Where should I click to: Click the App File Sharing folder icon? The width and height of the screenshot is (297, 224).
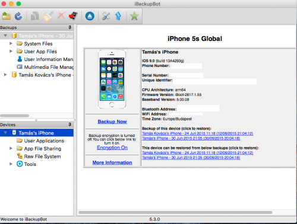click(20, 148)
